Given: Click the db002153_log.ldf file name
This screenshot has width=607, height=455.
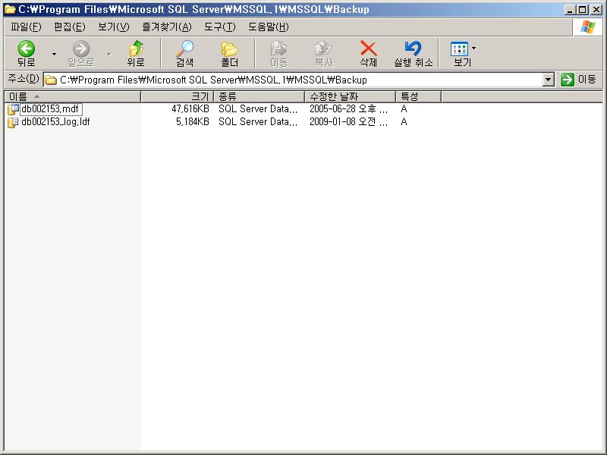Looking at the screenshot, I should (55, 122).
